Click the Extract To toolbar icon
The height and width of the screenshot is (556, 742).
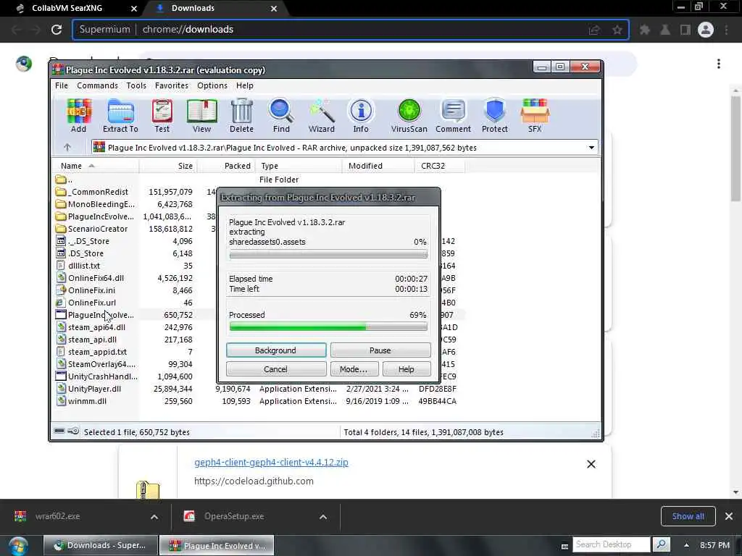tap(120, 116)
